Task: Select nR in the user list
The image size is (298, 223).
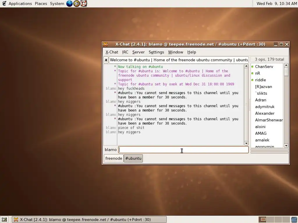Action: 267,73
